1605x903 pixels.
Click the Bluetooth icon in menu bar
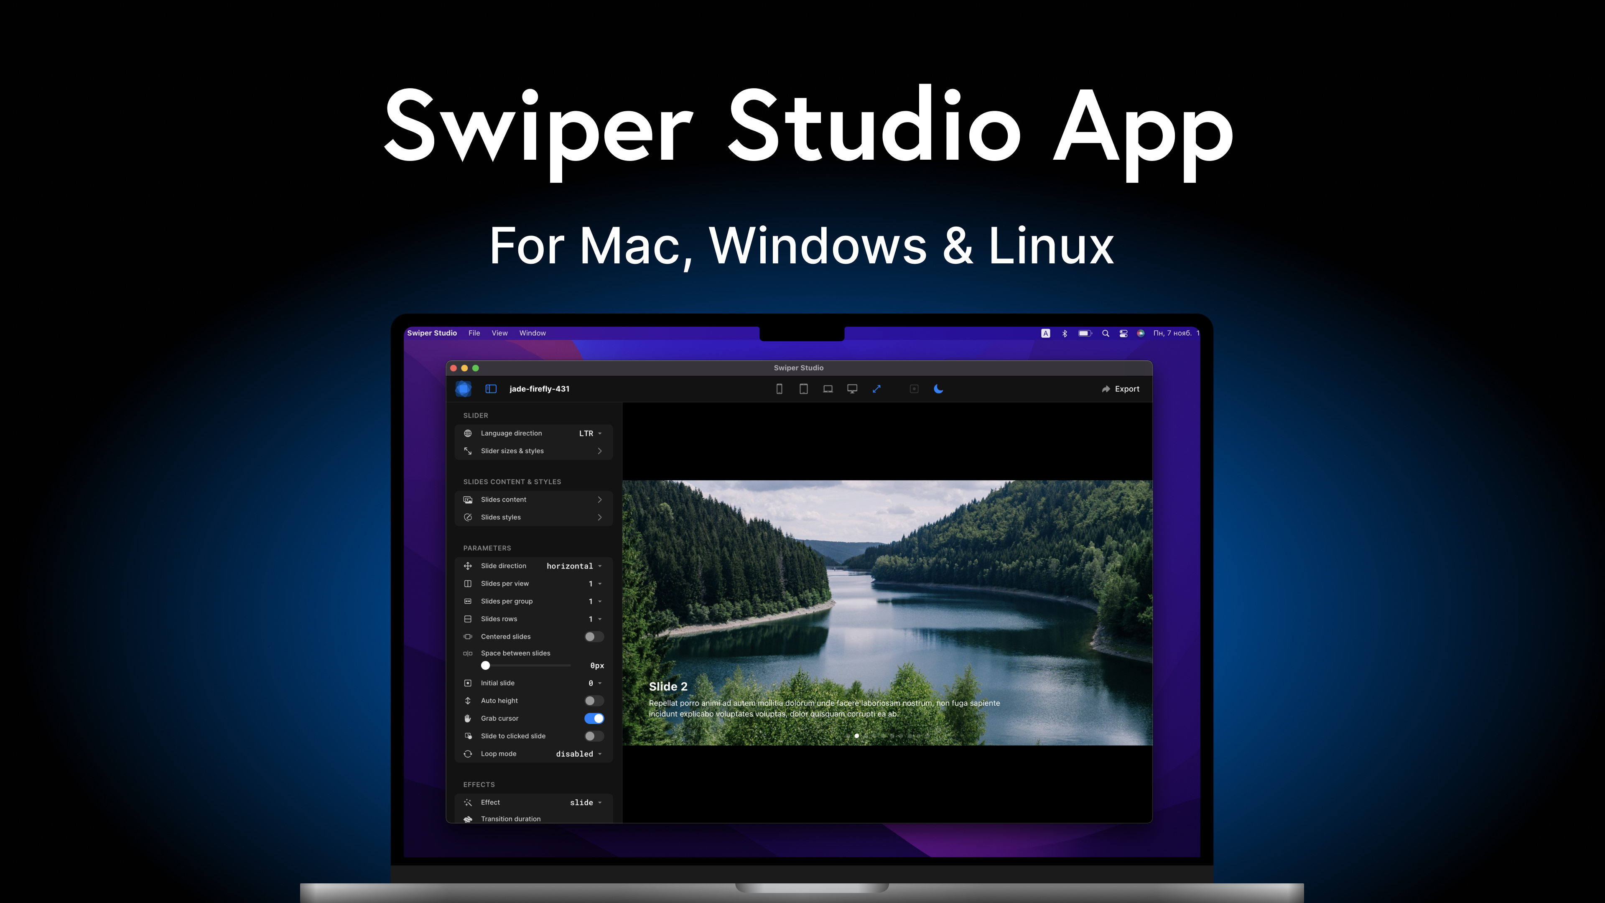1065,334
